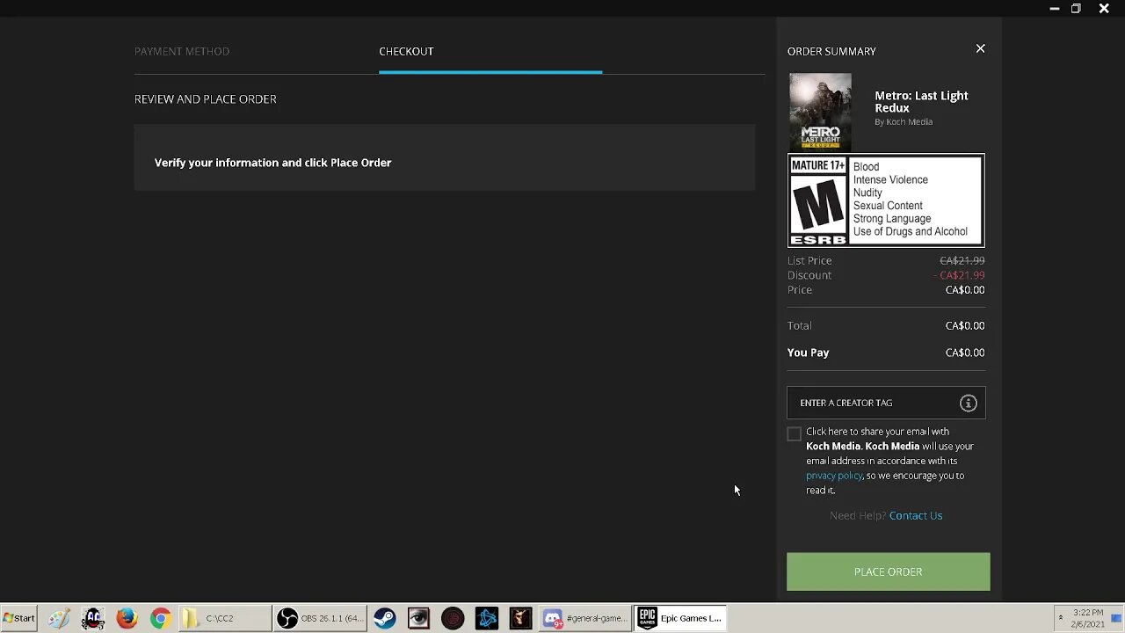Switch to the Payment Method tab
The image size is (1125, 633).
click(182, 51)
